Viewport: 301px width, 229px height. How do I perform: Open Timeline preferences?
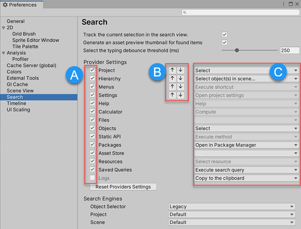[16, 104]
